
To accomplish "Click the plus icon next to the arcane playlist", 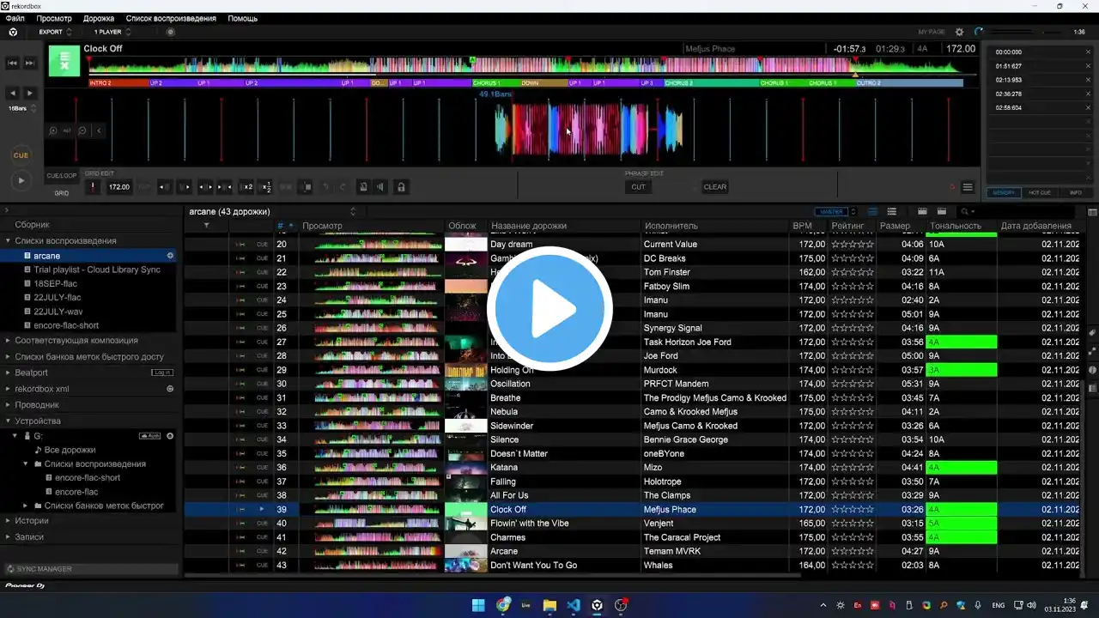I will click(170, 256).
